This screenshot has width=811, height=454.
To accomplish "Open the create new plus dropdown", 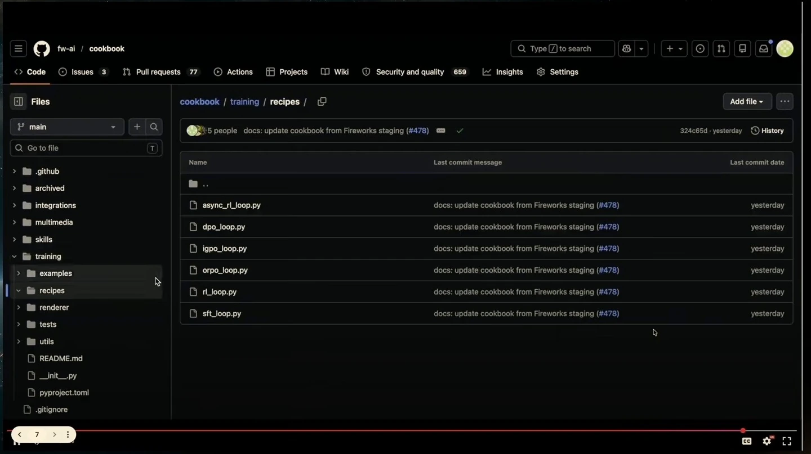I will point(674,49).
